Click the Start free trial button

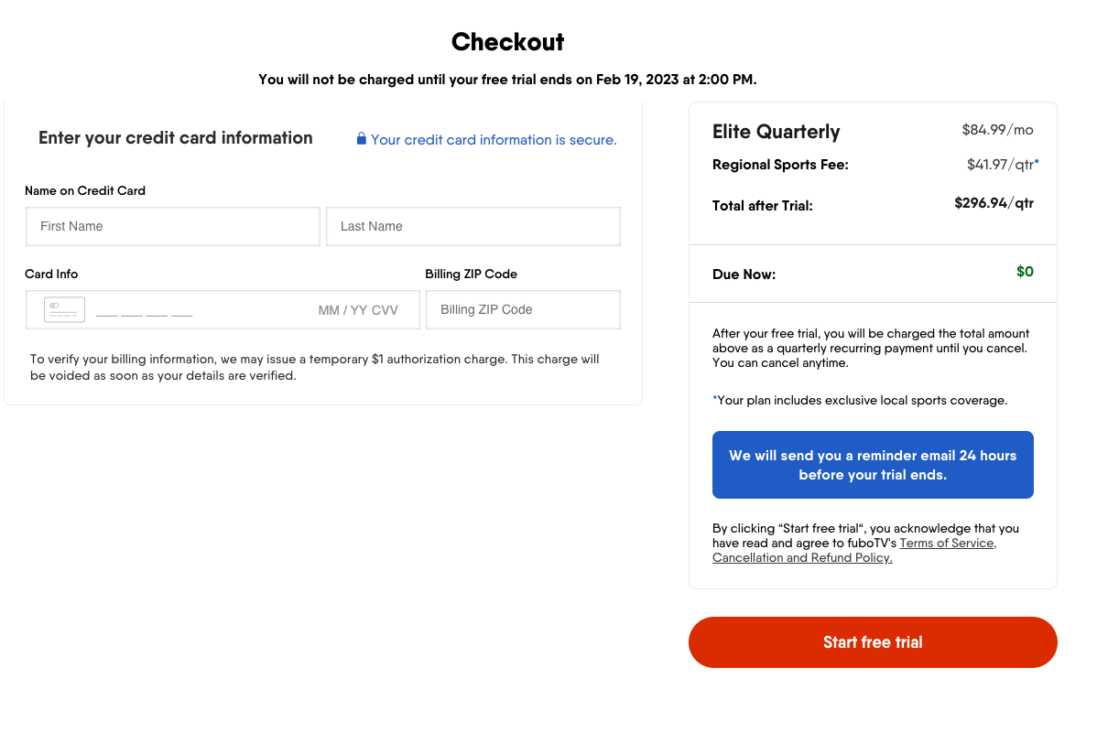[872, 642]
